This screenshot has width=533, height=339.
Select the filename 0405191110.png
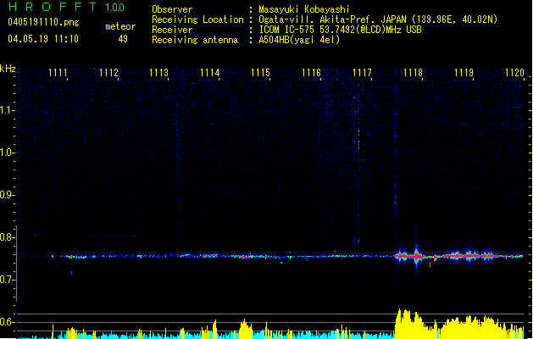(x=43, y=22)
